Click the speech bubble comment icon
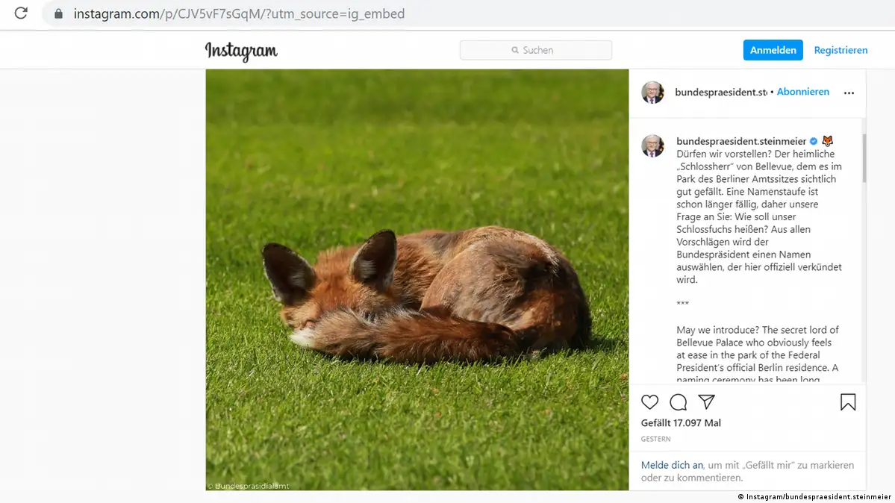The height and width of the screenshot is (503, 895). [678, 402]
